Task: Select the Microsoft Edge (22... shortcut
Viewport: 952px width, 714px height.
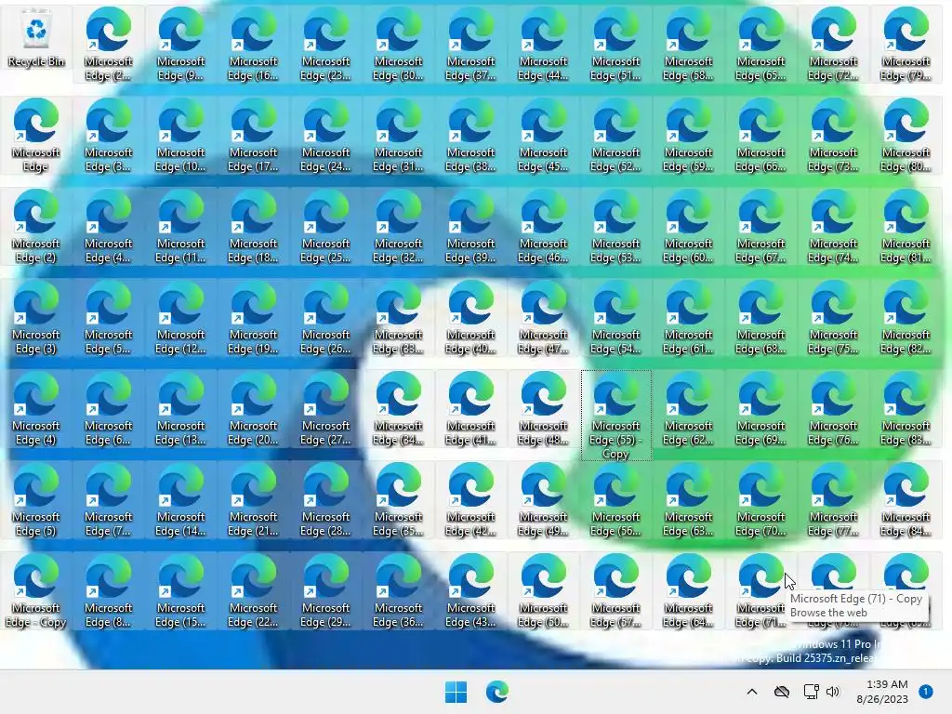Action: pyautogui.click(x=253, y=591)
